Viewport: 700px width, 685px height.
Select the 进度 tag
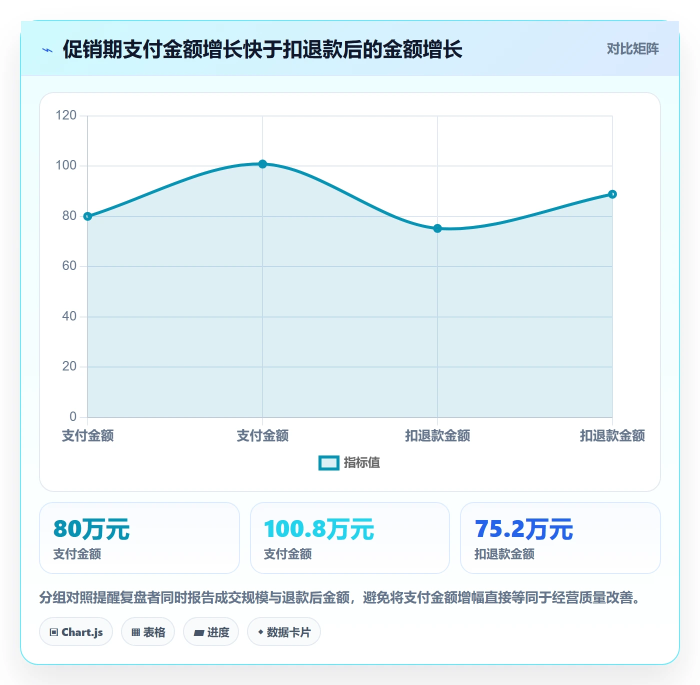[x=211, y=632]
